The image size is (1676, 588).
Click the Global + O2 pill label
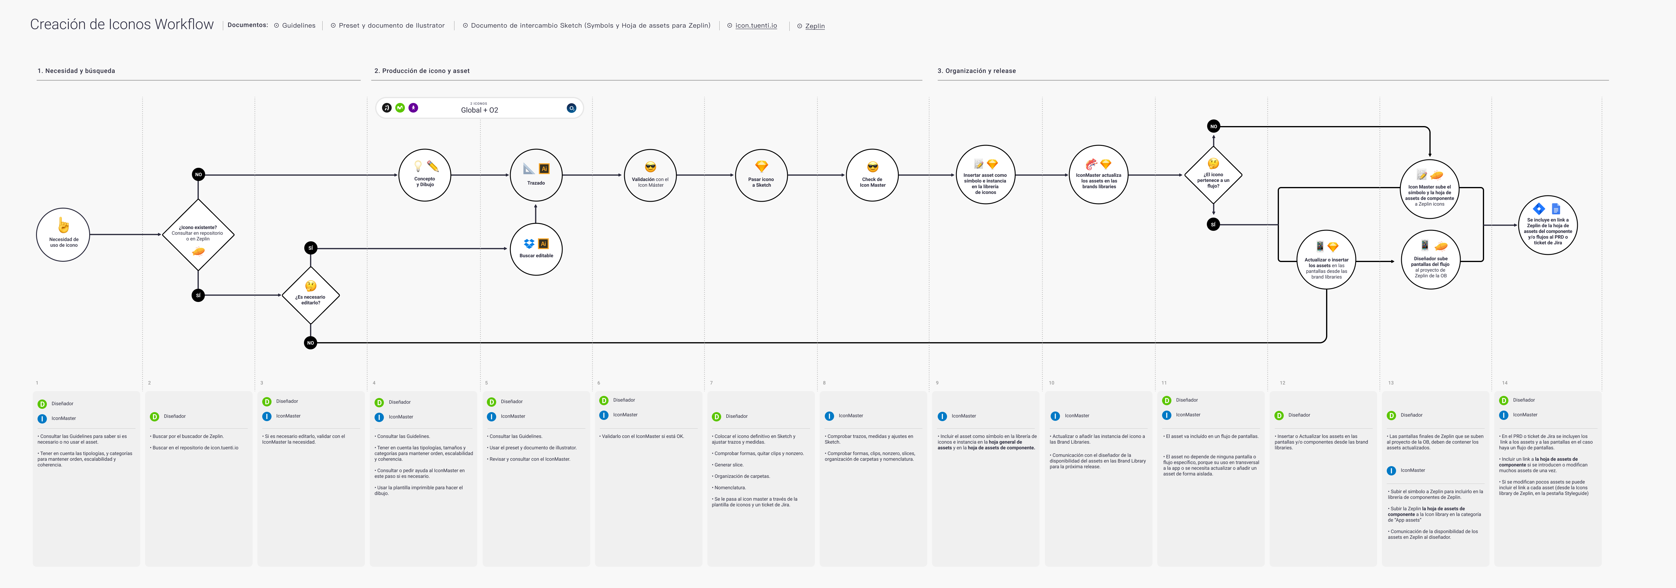coord(479,110)
